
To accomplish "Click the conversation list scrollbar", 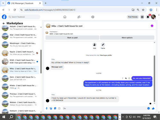I will pyautogui.click(x=41, y=61).
